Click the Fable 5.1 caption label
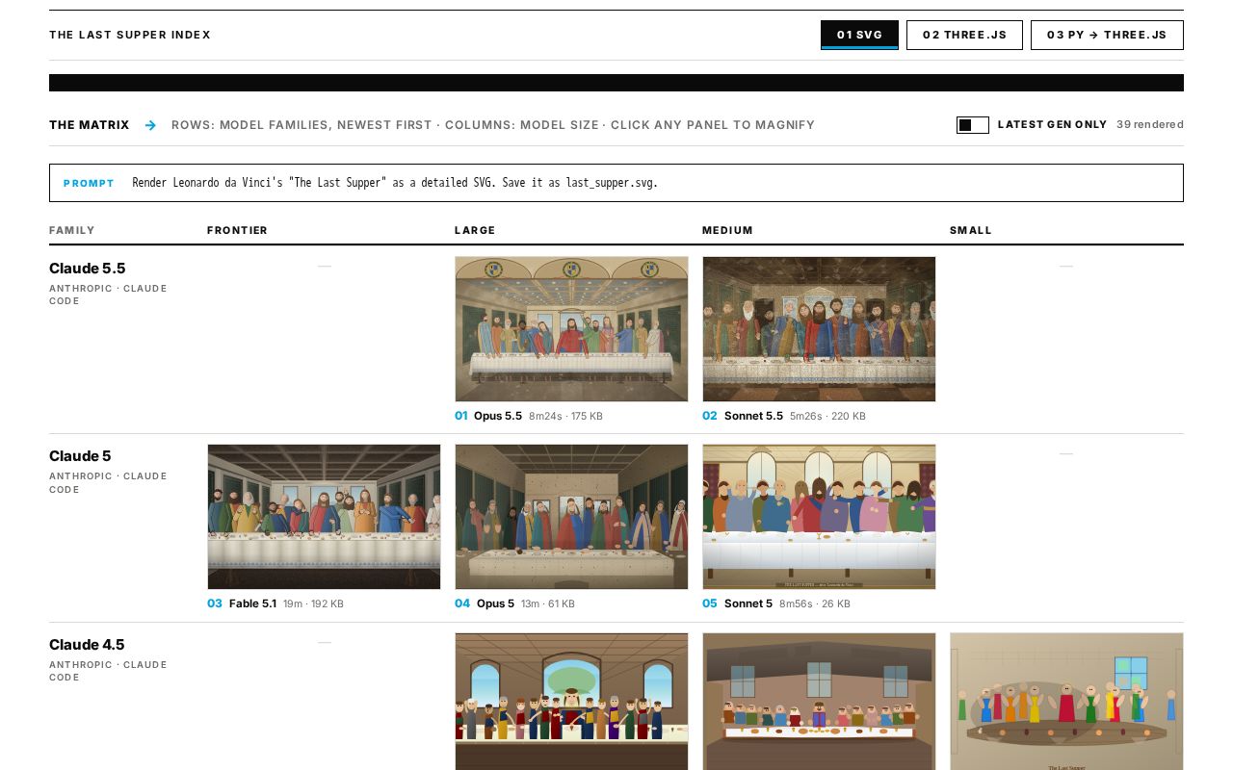This screenshot has width=1233, height=770. [252, 603]
